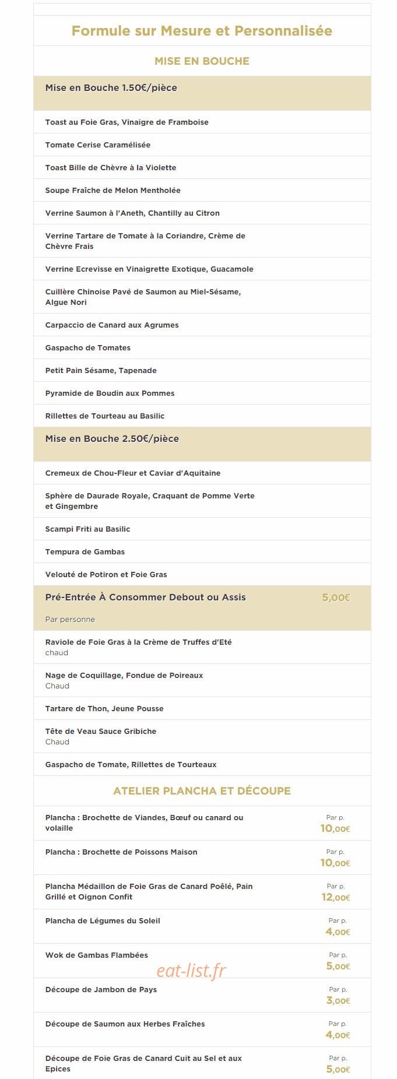397x1079 pixels.
Task: Select 'ATELIER PLANCHA ET DÉCOUPE' heading
Action: pyautogui.click(x=202, y=791)
